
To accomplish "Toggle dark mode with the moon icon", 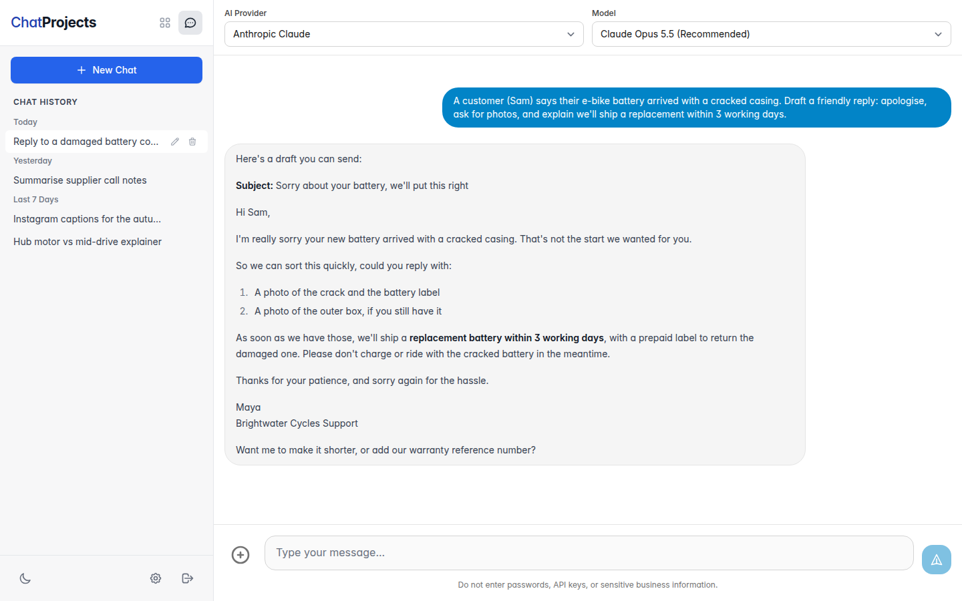I will 25,578.
